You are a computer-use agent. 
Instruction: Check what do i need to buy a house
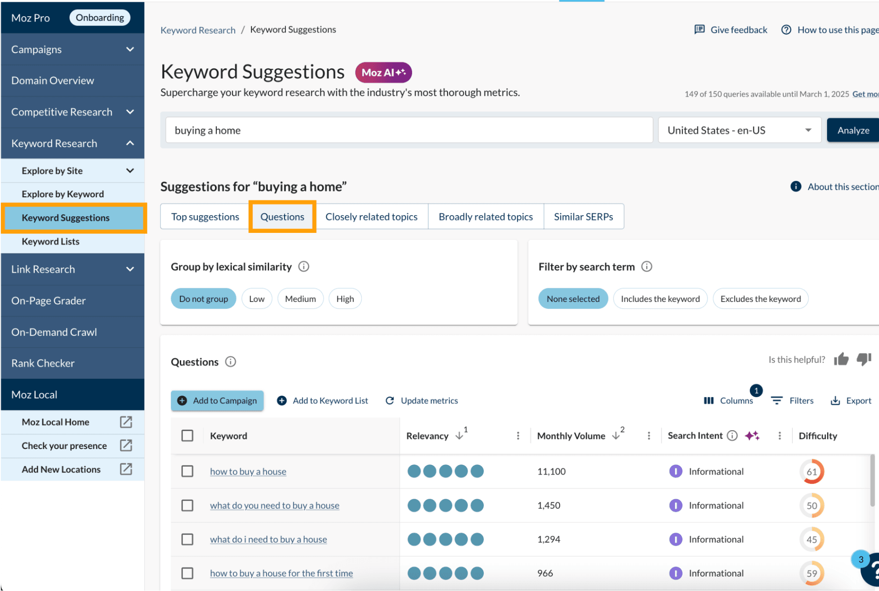[x=187, y=539]
